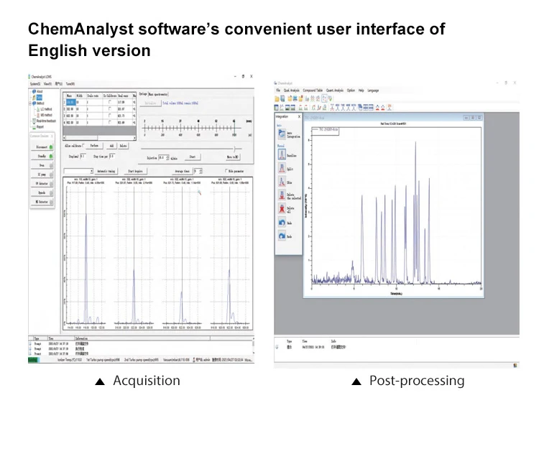
Task: Open the combo box left of Automatic tuning
Action: click(78, 171)
